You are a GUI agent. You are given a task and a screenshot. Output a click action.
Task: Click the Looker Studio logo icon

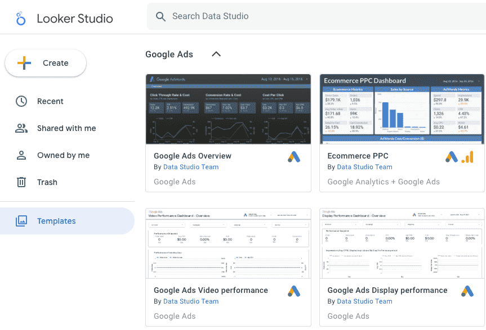(21, 18)
